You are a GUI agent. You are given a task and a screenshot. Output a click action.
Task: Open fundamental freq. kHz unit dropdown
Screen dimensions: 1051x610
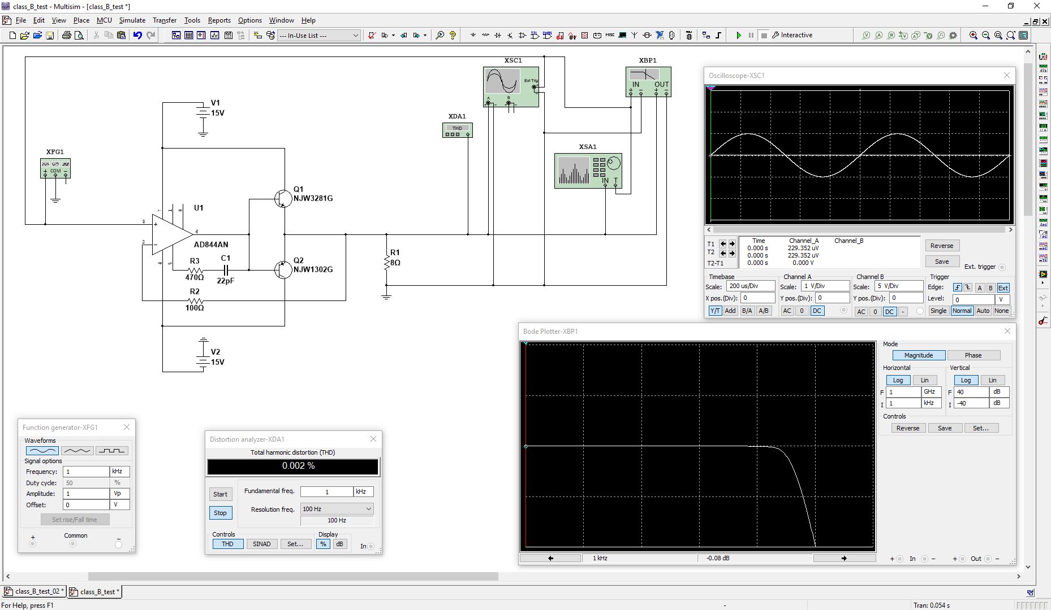(x=363, y=491)
